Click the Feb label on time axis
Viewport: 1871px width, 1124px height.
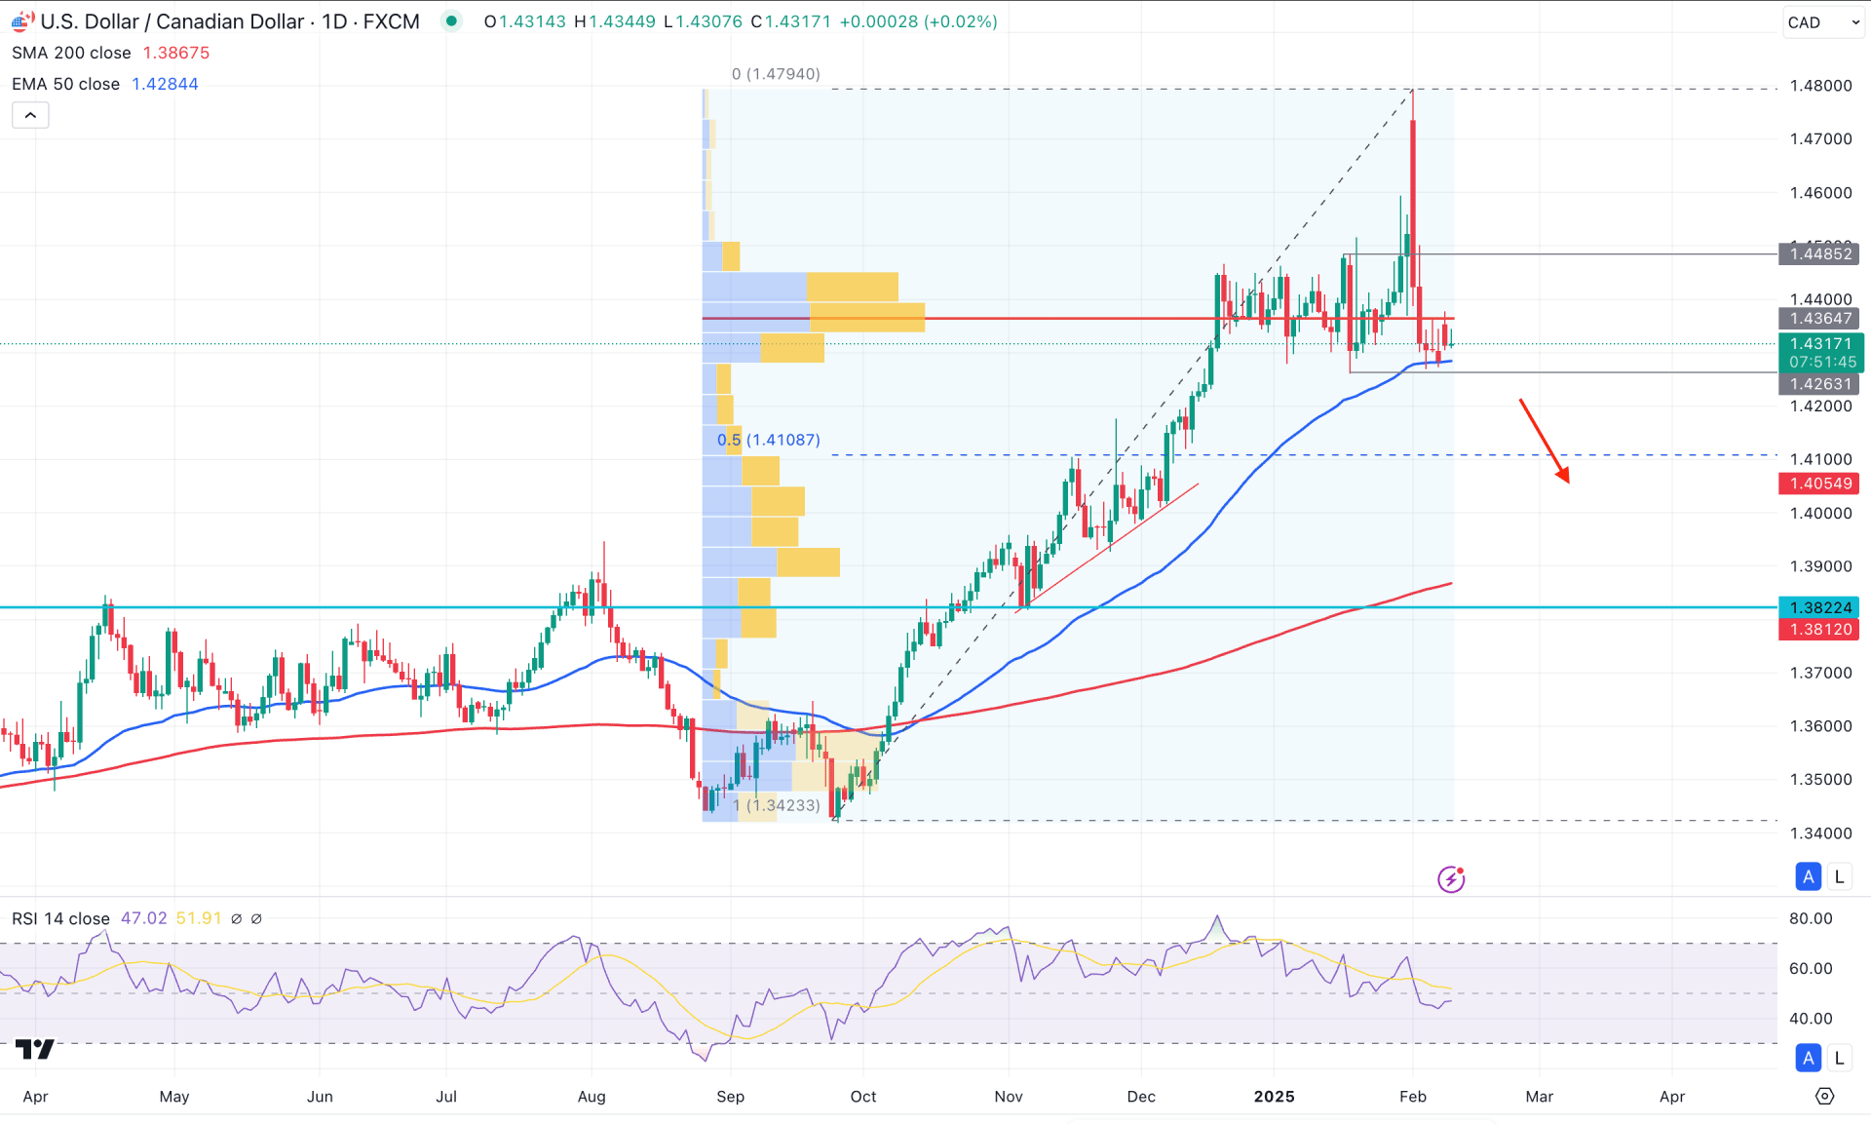[x=1413, y=1097]
